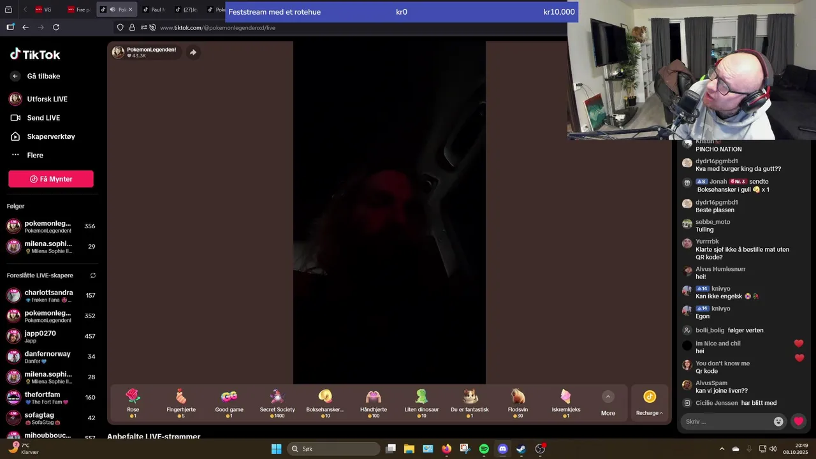Open Discord from the taskbar

(502, 449)
